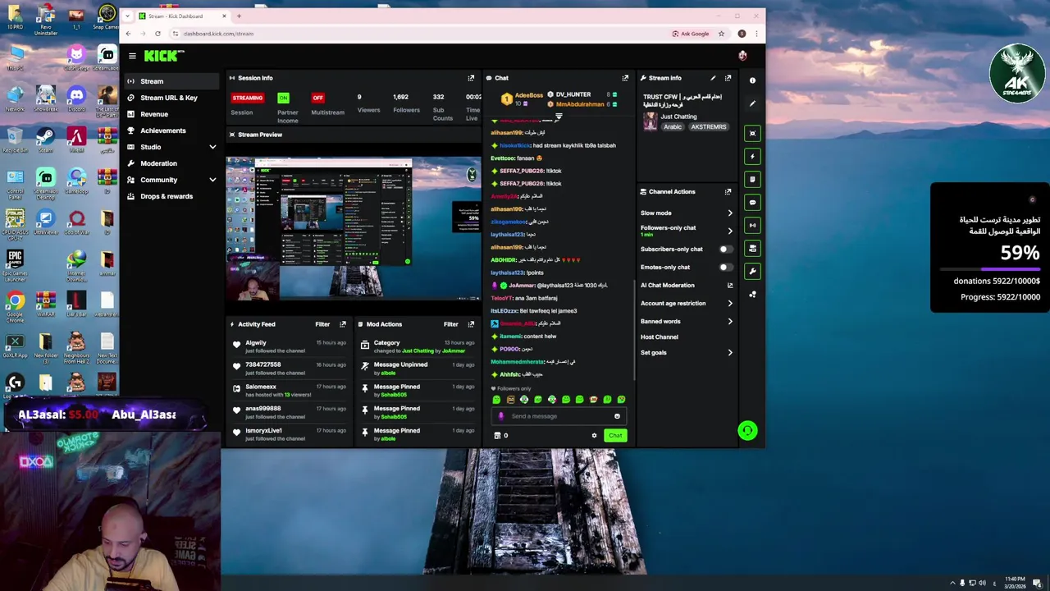Click Google Chrome desktop shortcut
The image size is (1050, 591).
pos(15,306)
